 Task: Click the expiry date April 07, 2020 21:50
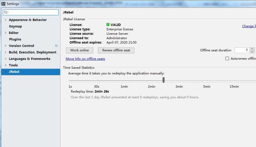[x=121, y=43]
